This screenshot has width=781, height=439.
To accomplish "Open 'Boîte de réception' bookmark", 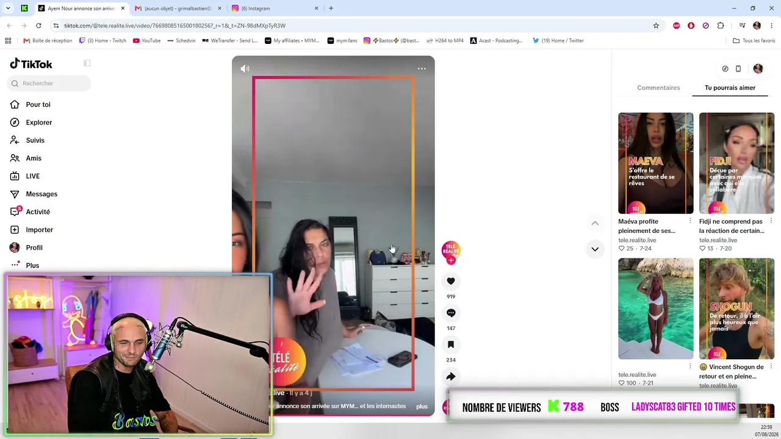I will coord(48,41).
